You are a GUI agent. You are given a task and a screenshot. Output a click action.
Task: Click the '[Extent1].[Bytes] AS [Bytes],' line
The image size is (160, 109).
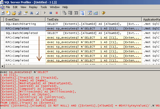click(x=26, y=94)
